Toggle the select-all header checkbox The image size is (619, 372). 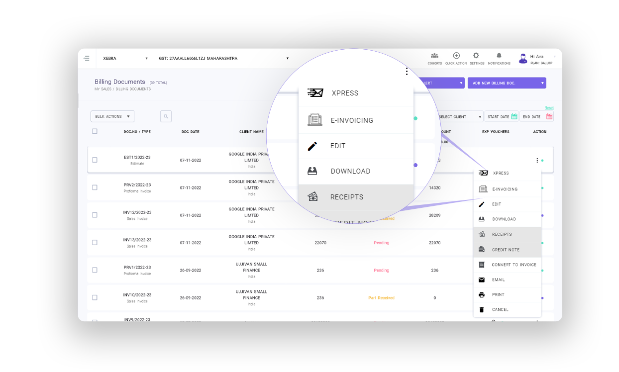click(95, 131)
